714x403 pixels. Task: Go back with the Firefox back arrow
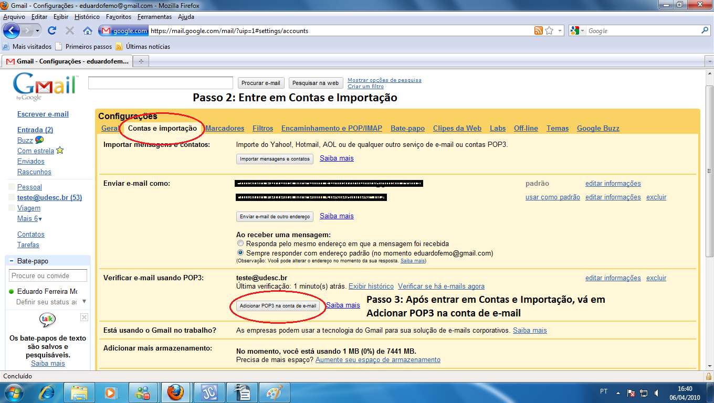click(11, 30)
